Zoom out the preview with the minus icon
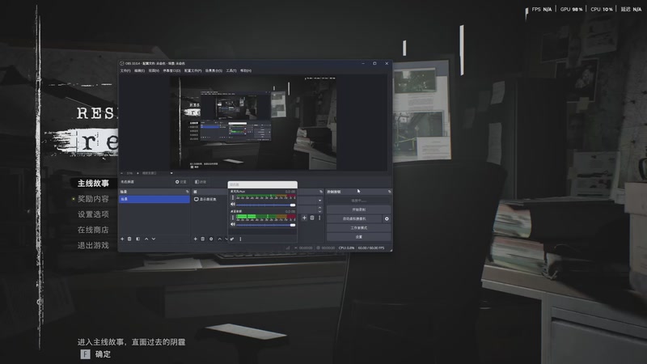This screenshot has height=364, width=647. 122,173
